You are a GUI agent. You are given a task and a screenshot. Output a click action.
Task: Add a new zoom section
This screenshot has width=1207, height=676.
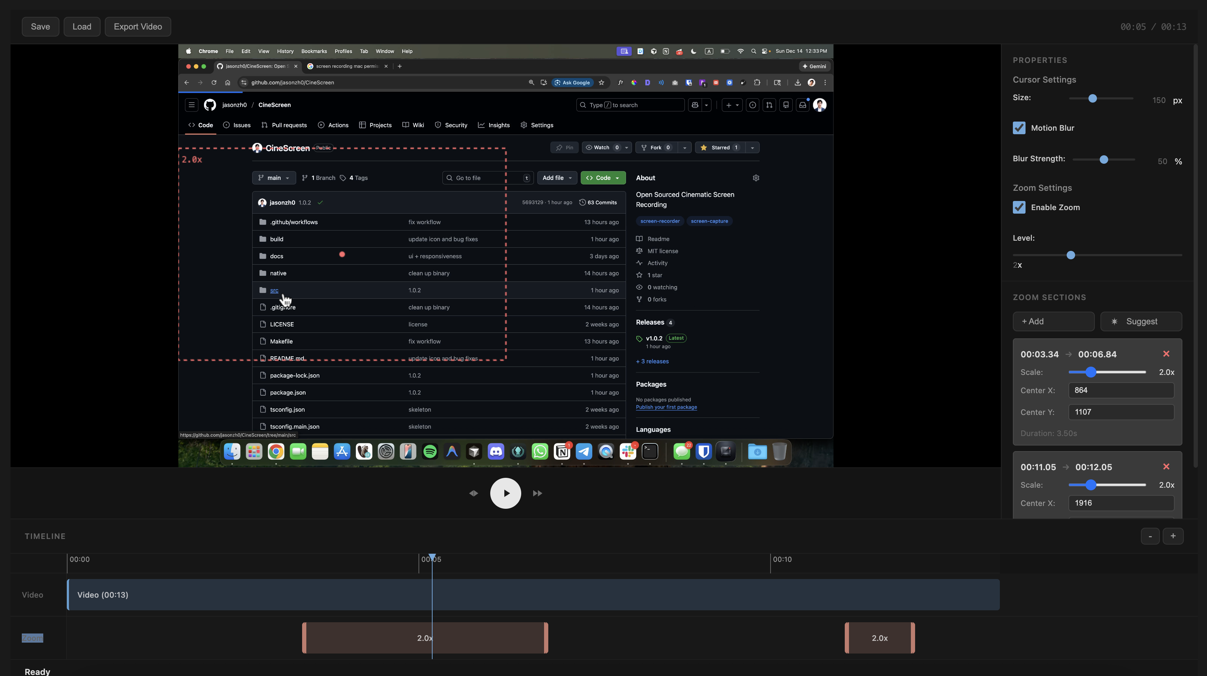click(1053, 321)
